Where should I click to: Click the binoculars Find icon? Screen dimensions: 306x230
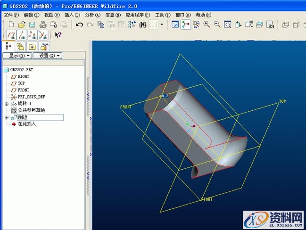[x=143, y=24]
